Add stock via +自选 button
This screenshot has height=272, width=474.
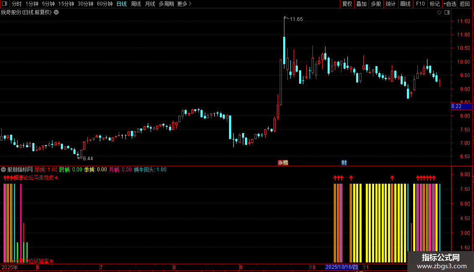click(450, 4)
